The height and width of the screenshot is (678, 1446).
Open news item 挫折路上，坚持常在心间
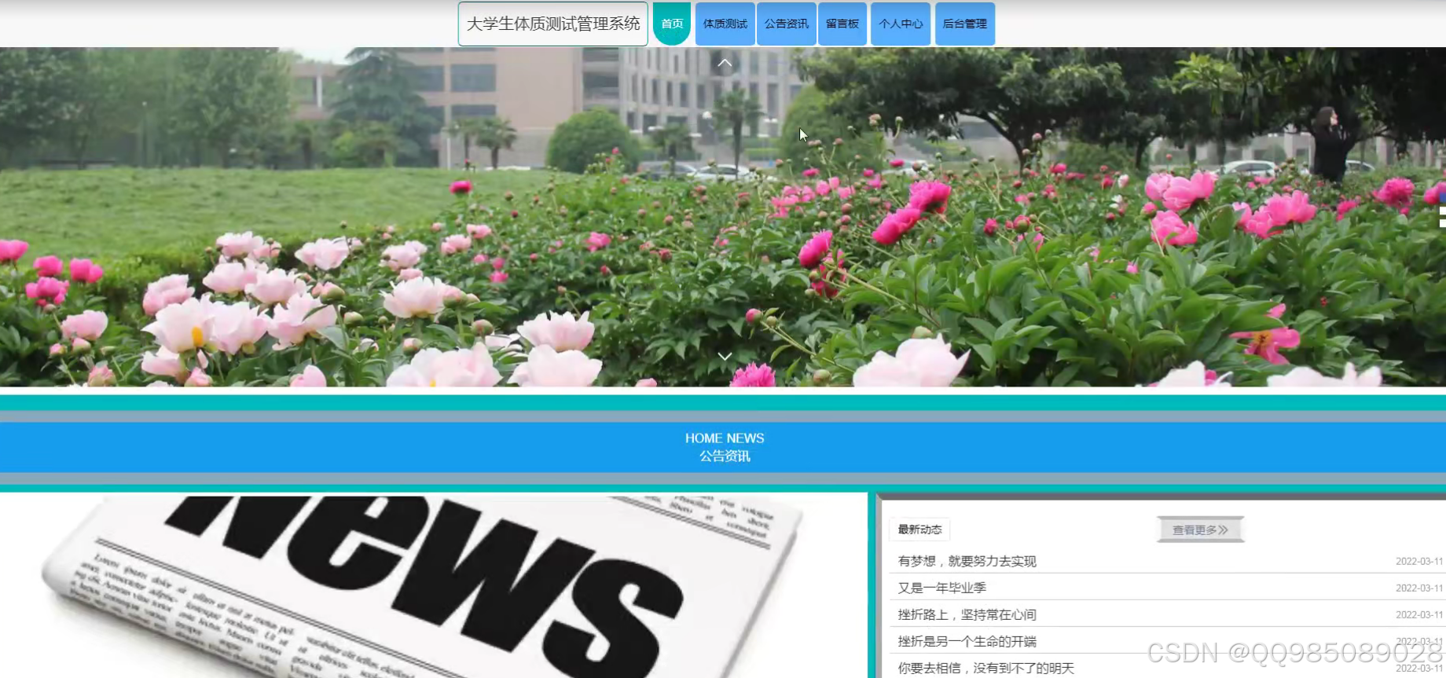pos(967,614)
